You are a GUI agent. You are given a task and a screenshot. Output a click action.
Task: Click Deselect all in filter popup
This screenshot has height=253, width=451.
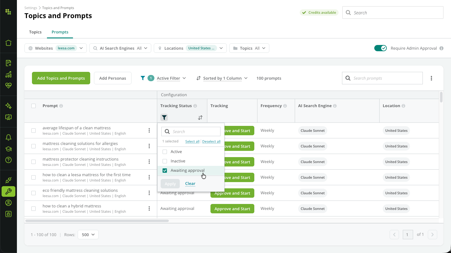pos(211,141)
